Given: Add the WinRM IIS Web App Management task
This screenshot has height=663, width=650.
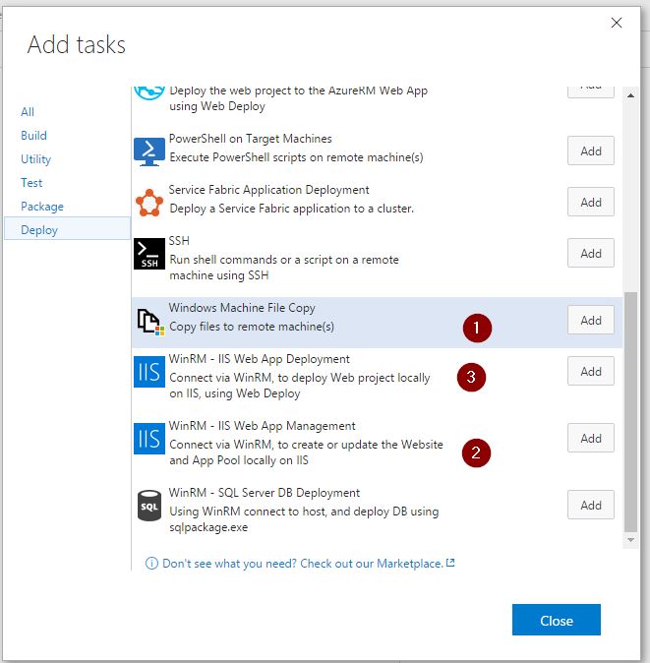Looking at the screenshot, I should coord(590,438).
